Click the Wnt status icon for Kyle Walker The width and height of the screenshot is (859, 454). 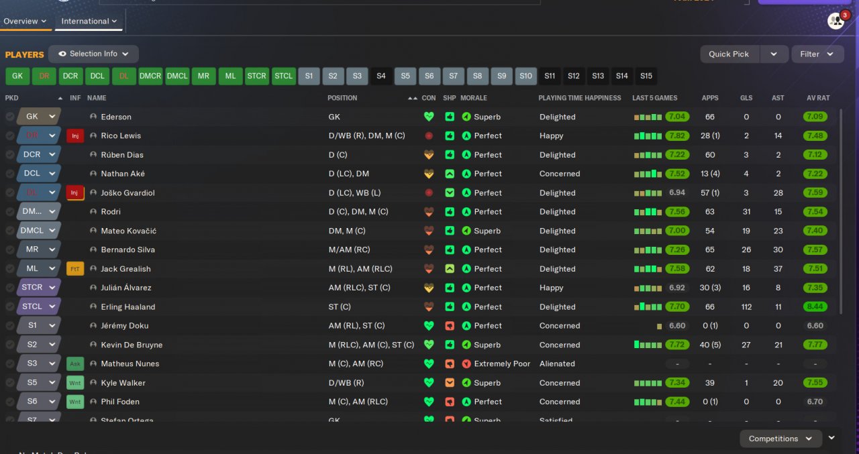pyautogui.click(x=75, y=383)
